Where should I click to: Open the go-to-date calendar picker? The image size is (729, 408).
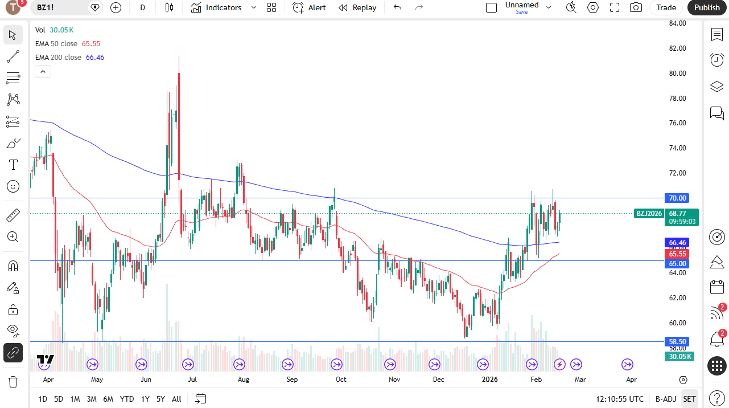click(x=200, y=399)
